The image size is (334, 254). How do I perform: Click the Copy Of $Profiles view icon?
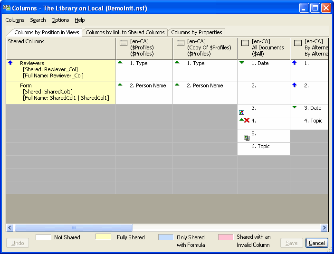pos(180,43)
